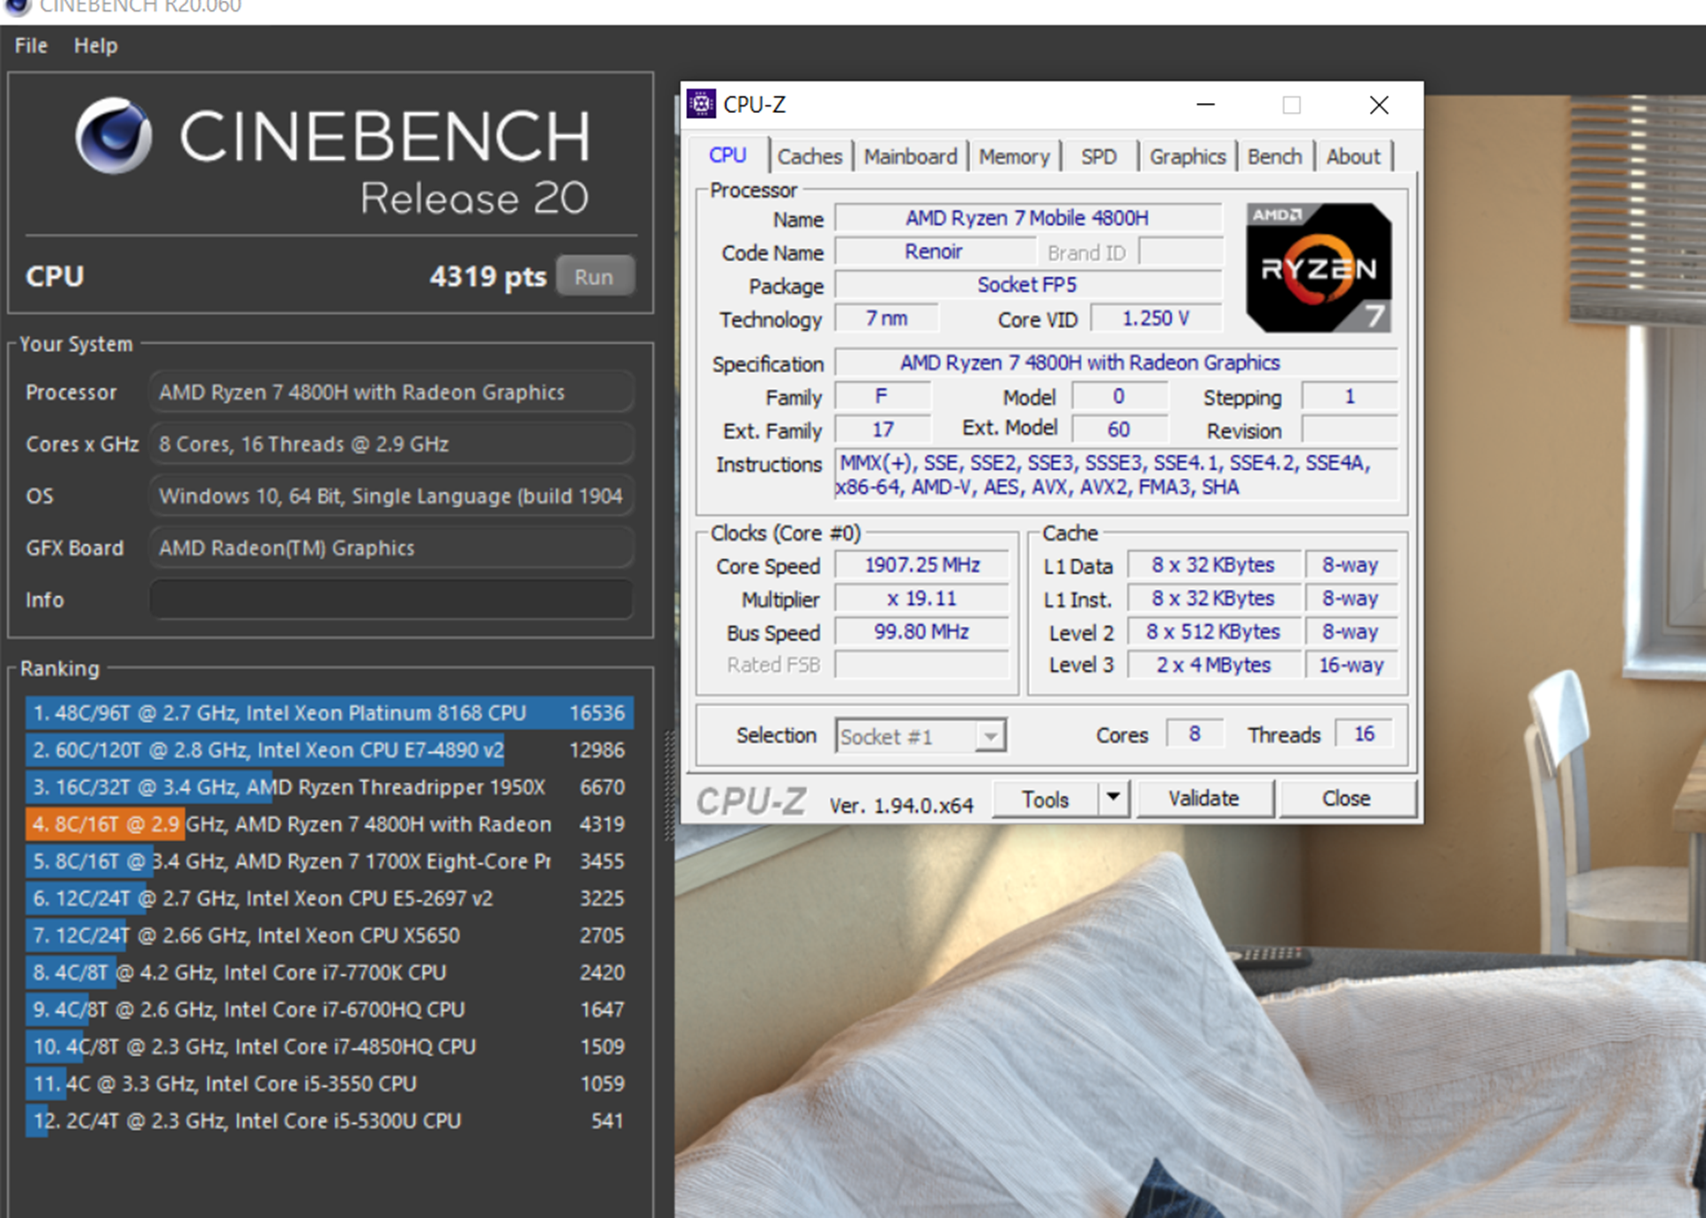The width and height of the screenshot is (1706, 1218).
Task: Open the File menu in Cinebench
Action: click(31, 45)
